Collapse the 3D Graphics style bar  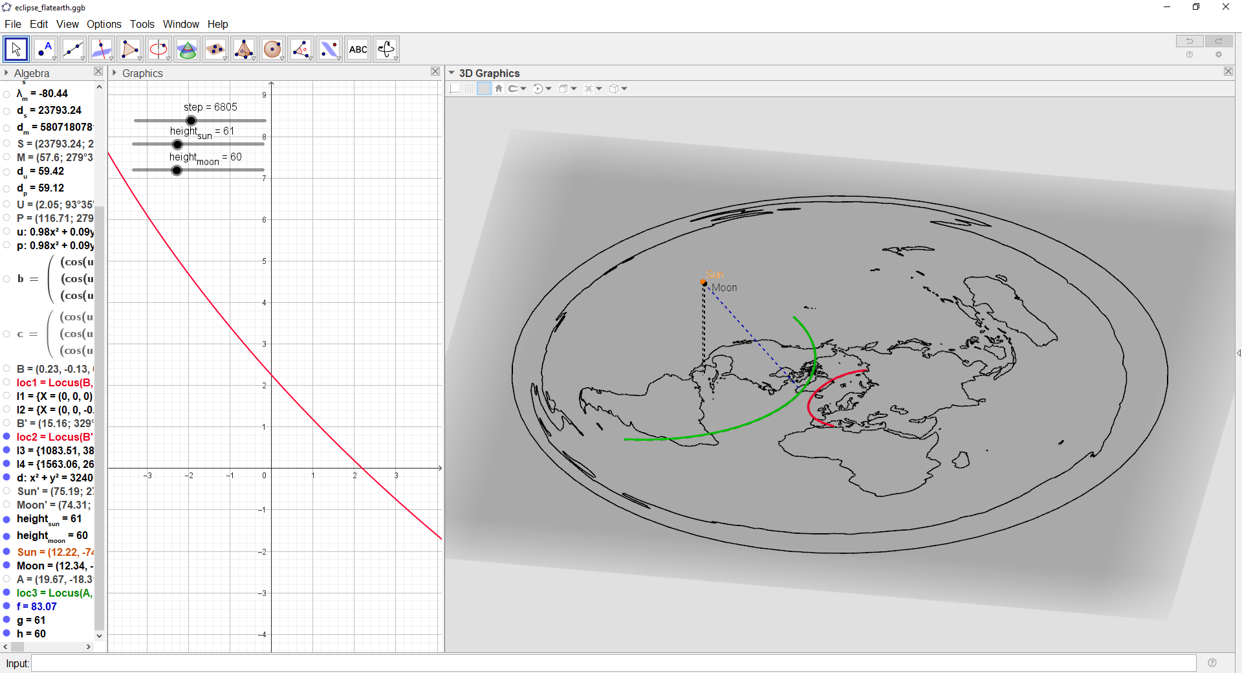(452, 73)
